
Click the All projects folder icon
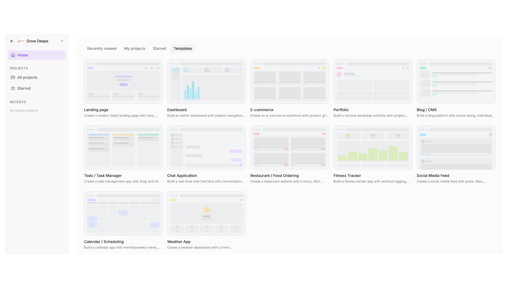point(13,77)
